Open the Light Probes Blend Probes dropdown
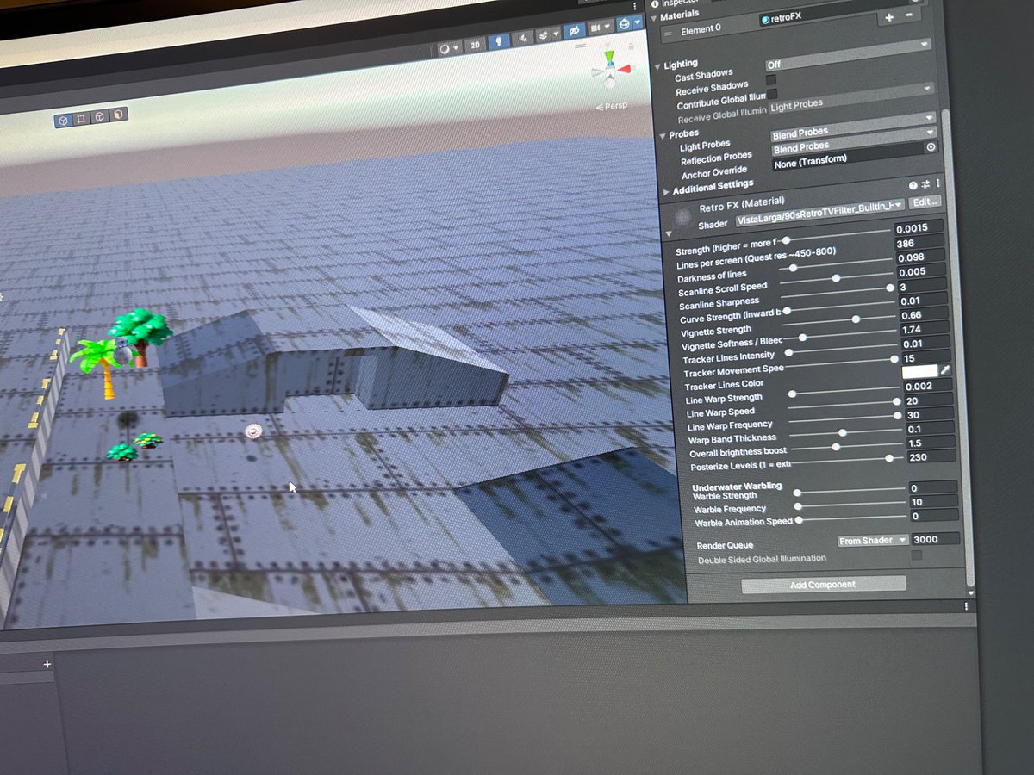Viewport: 1034px width, 775px height. [854, 126]
